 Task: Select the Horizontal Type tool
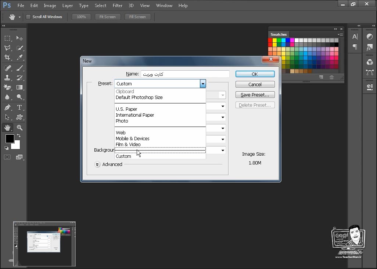19,107
